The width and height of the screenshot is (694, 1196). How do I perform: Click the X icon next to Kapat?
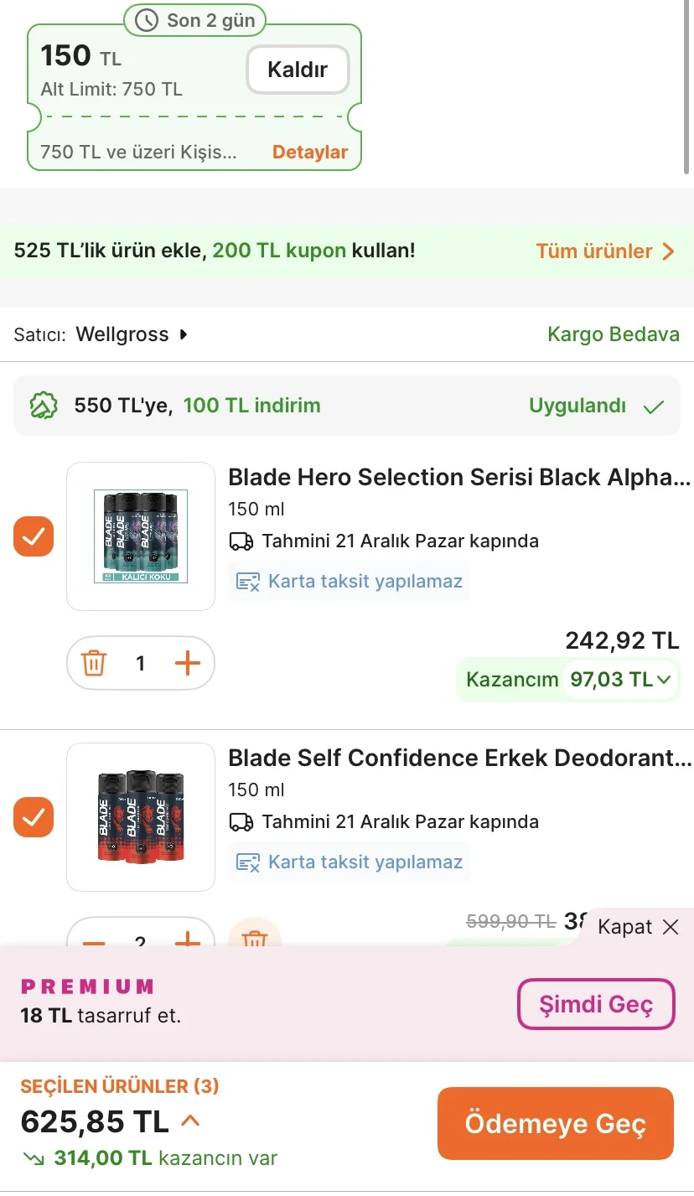(x=671, y=927)
